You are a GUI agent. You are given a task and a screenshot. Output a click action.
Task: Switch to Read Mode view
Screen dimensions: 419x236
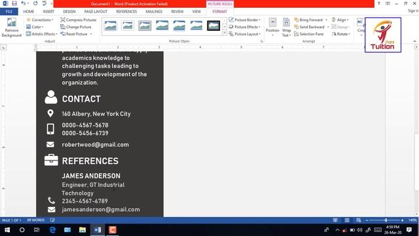click(335, 220)
